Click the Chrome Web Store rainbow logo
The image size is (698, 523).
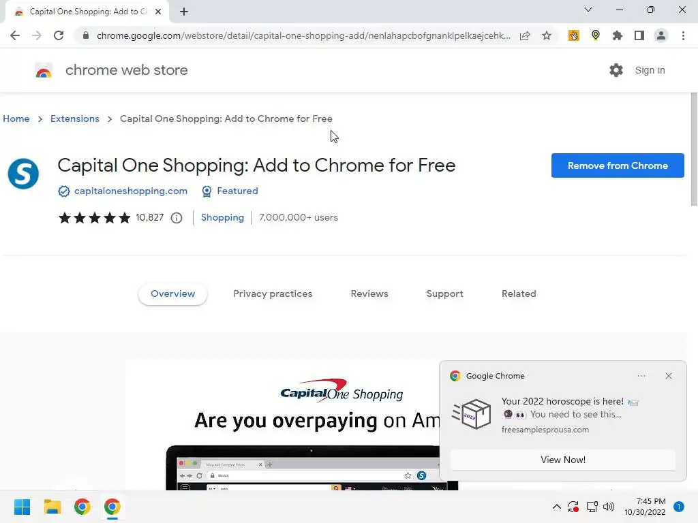[x=44, y=70]
